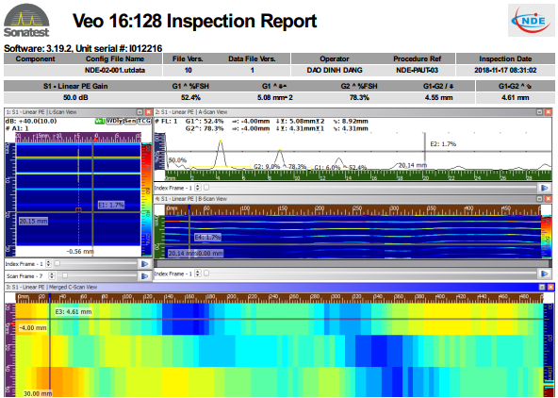This screenshot has width=558, height=398.
Task: Click the inspection date 2018-11-17 08:31:02
Action: click(505, 70)
